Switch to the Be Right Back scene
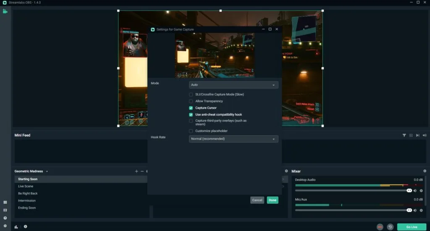The height and width of the screenshot is (231, 430). 28,193
